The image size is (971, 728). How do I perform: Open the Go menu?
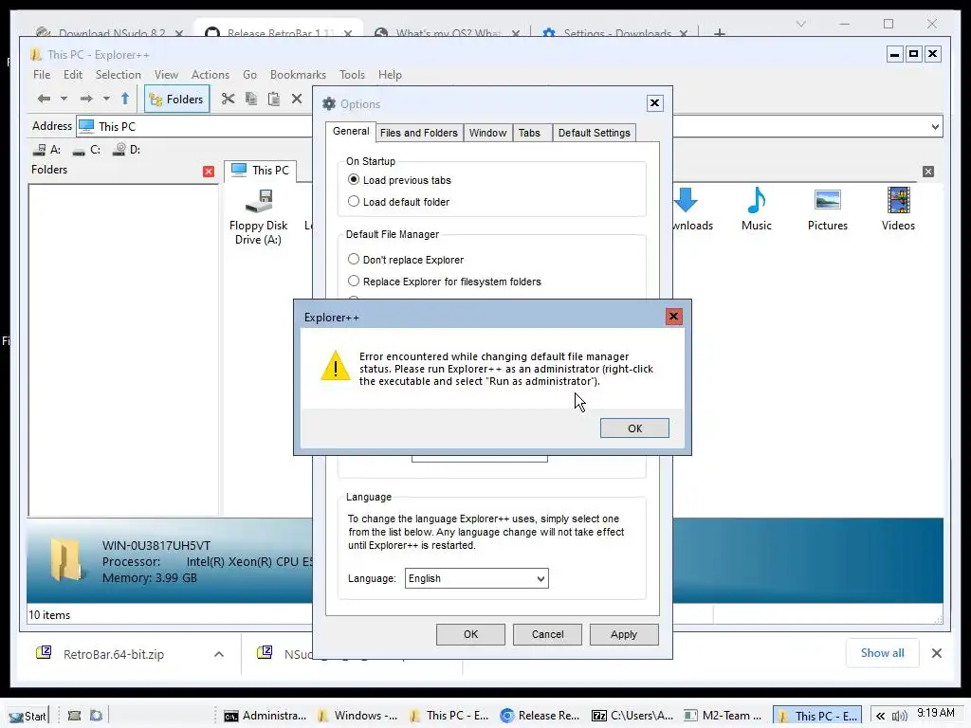coord(249,74)
